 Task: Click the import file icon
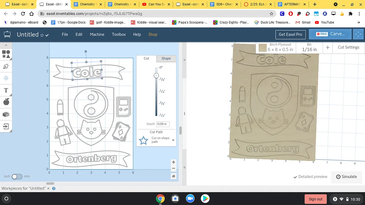6,126
